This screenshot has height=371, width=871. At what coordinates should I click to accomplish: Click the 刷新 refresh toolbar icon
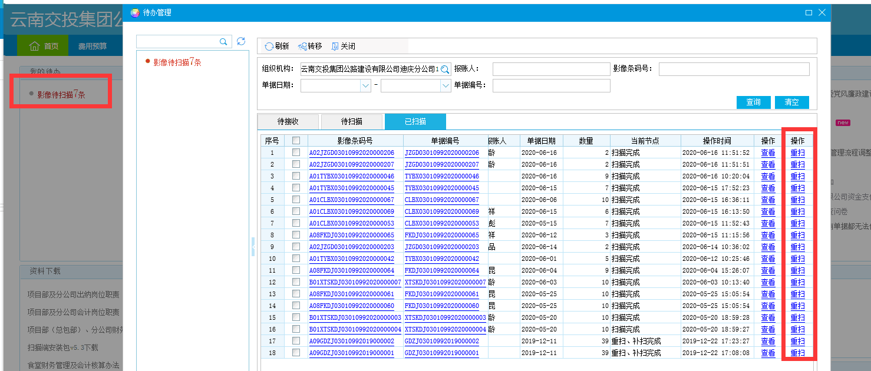click(x=269, y=47)
